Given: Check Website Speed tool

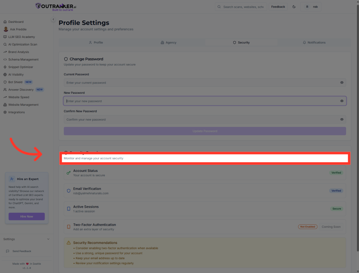Looking at the screenshot, I should [x=19, y=97].
